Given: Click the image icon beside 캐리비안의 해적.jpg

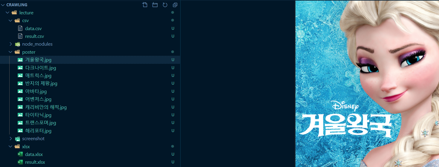Looking at the screenshot, I should [x=20, y=107].
